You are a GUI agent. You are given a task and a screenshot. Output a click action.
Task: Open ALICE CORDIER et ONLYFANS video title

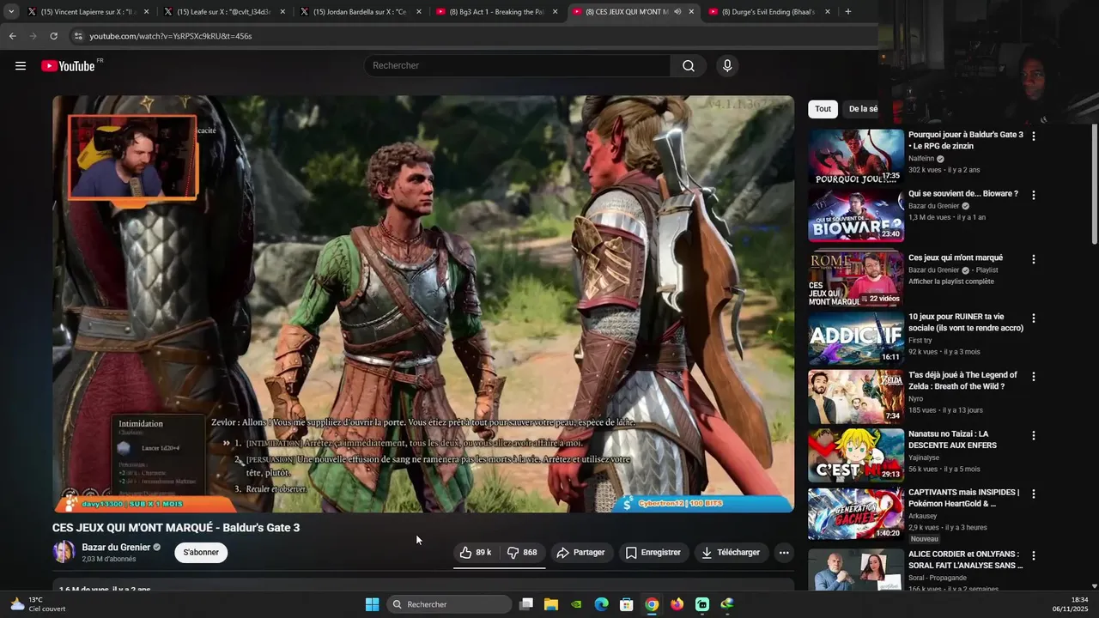(x=966, y=560)
